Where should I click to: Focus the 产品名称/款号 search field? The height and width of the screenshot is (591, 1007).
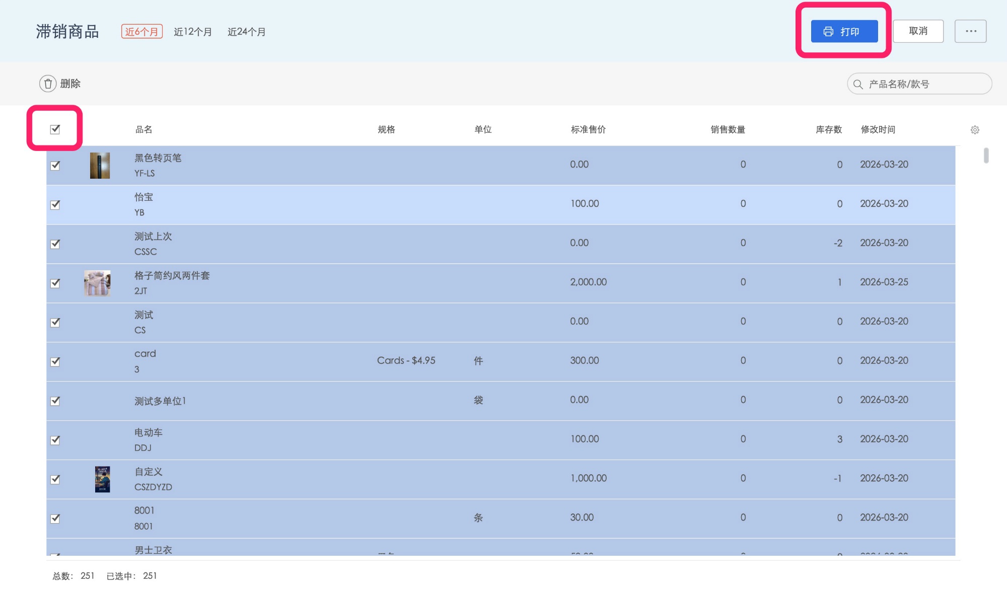(x=919, y=84)
